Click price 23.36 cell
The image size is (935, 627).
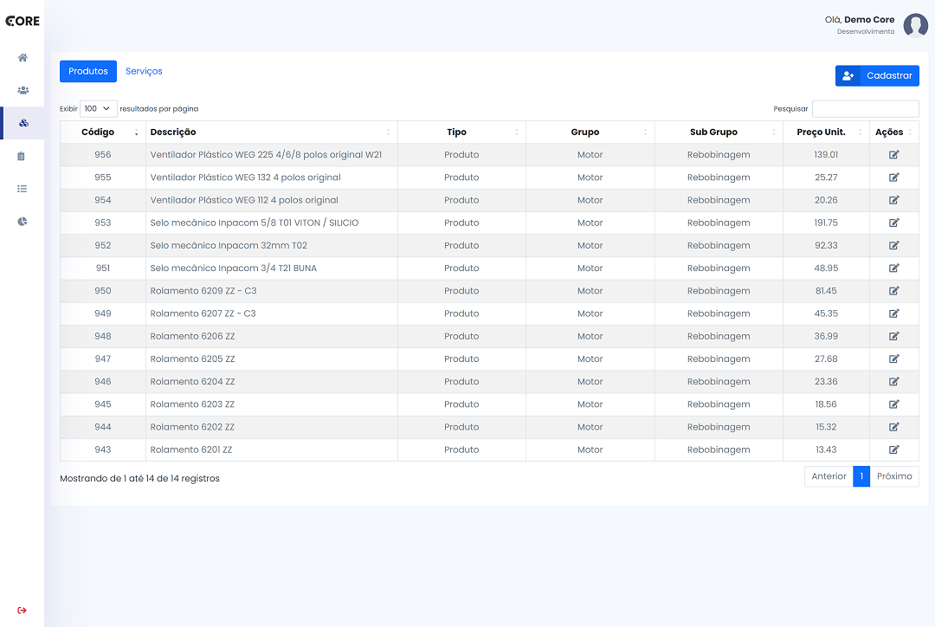point(826,381)
